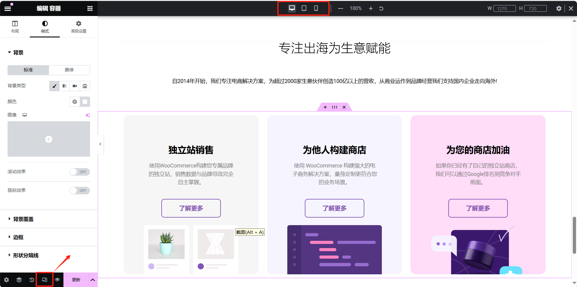
Task: Expand the 形状分隔线 section
Action: (26, 255)
